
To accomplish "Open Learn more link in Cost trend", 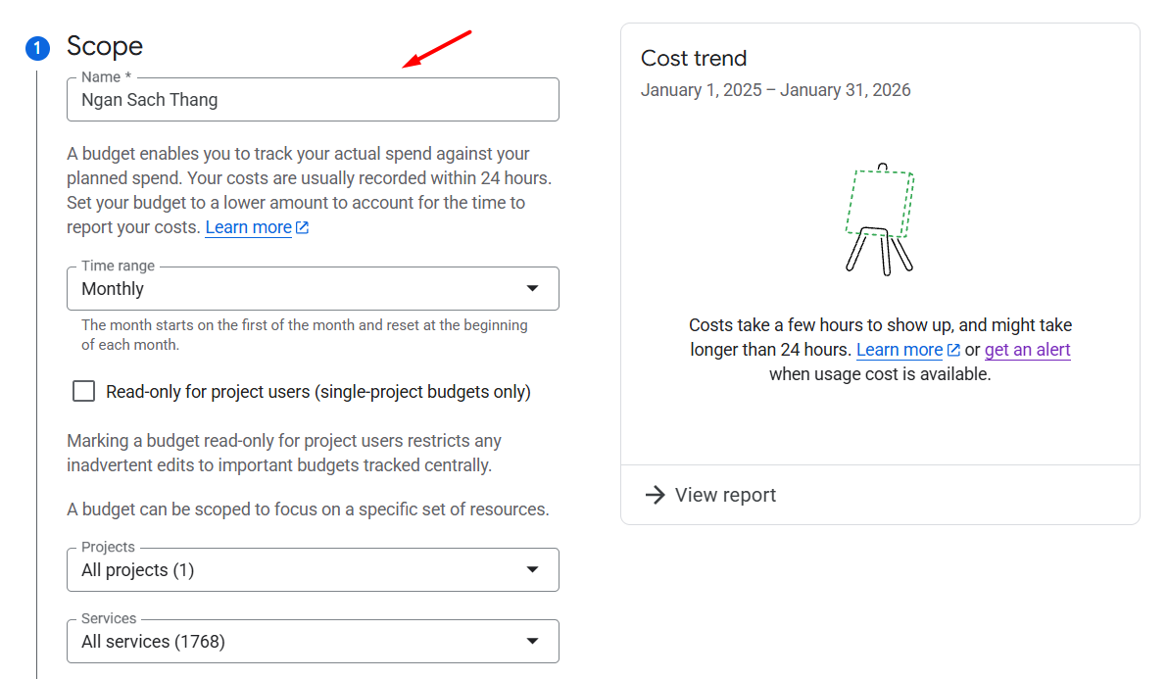I will pos(899,350).
